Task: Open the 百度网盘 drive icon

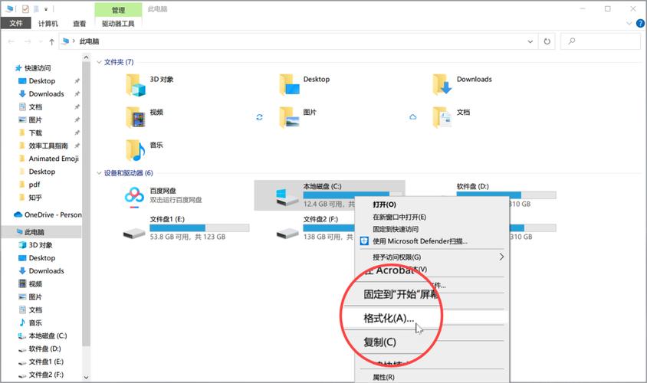Action: (x=135, y=195)
